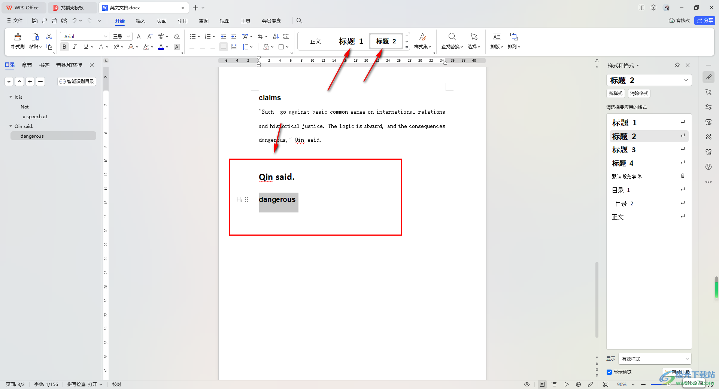Open the 页面 ribbon tab
719x389 pixels.
click(x=161, y=21)
